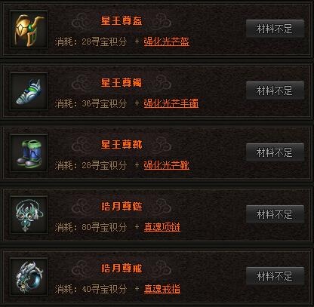Click the blue-green boots icon for 星王尊靴
Screen dimensions: 314x307
click(x=29, y=153)
